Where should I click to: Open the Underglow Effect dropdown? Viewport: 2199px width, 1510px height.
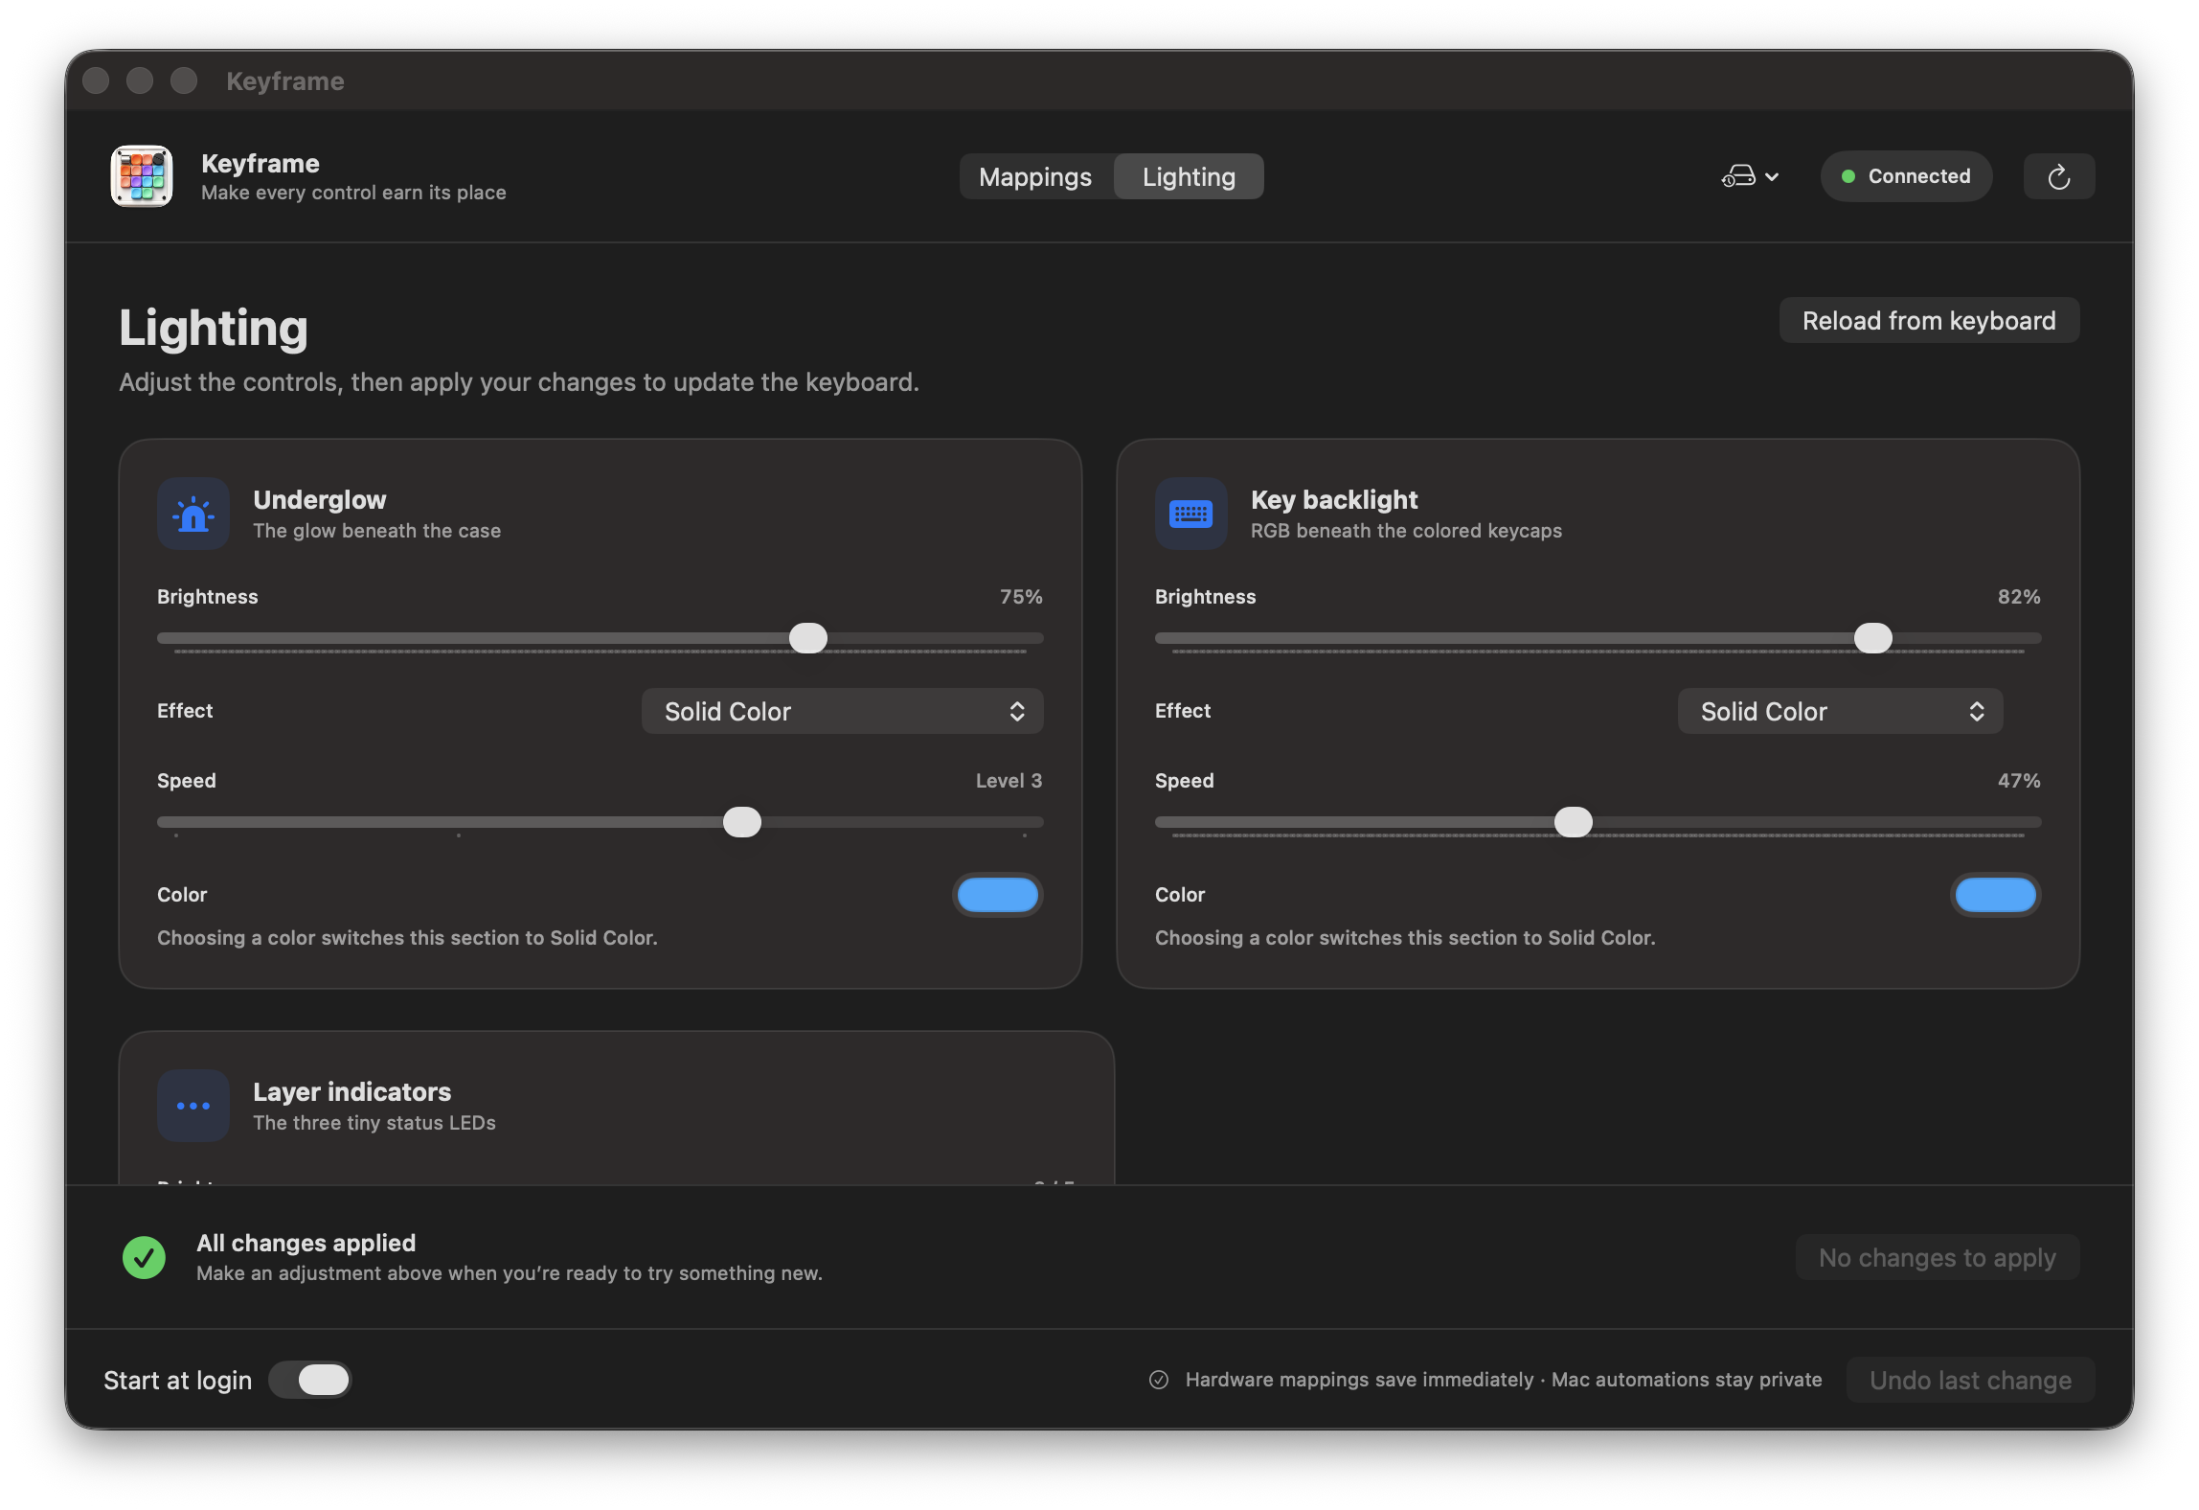(x=843, y=711)
